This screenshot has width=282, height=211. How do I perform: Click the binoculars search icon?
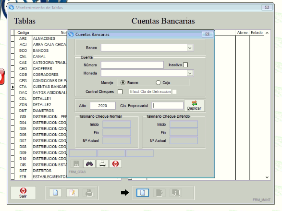(x=89, y=164)
